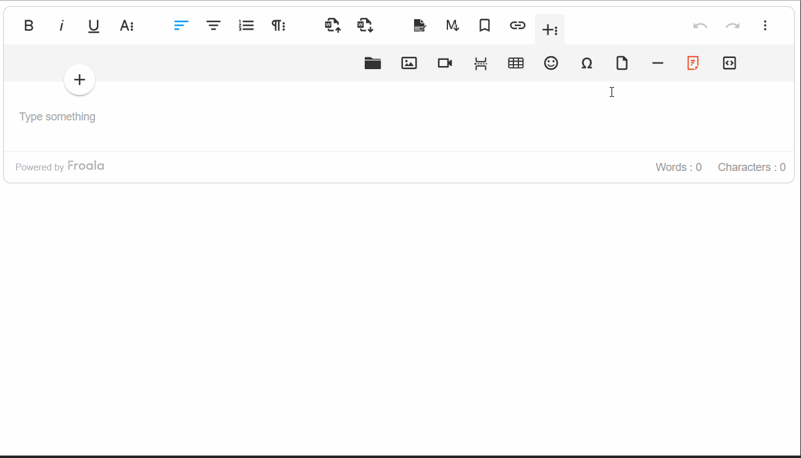Screen dimensions: 801x458
Task: Underline the selected text
Action: [93, 25]
